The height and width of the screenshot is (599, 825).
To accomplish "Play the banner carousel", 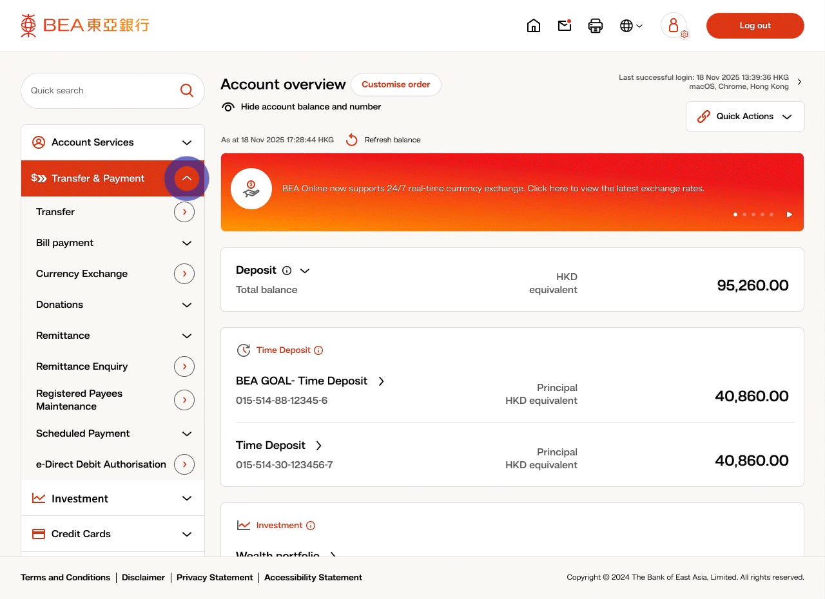I will click(790, 214).
